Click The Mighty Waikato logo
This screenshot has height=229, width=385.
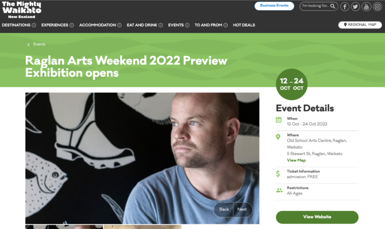22,10
